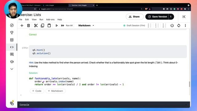
Task: Add a new Code cell button
Action: click(37, 91)
